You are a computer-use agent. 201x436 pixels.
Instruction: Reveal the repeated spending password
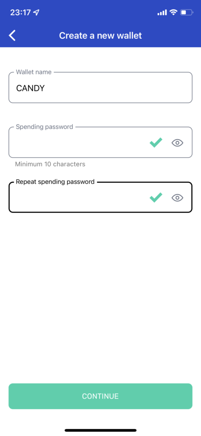[x=177, y=198]
